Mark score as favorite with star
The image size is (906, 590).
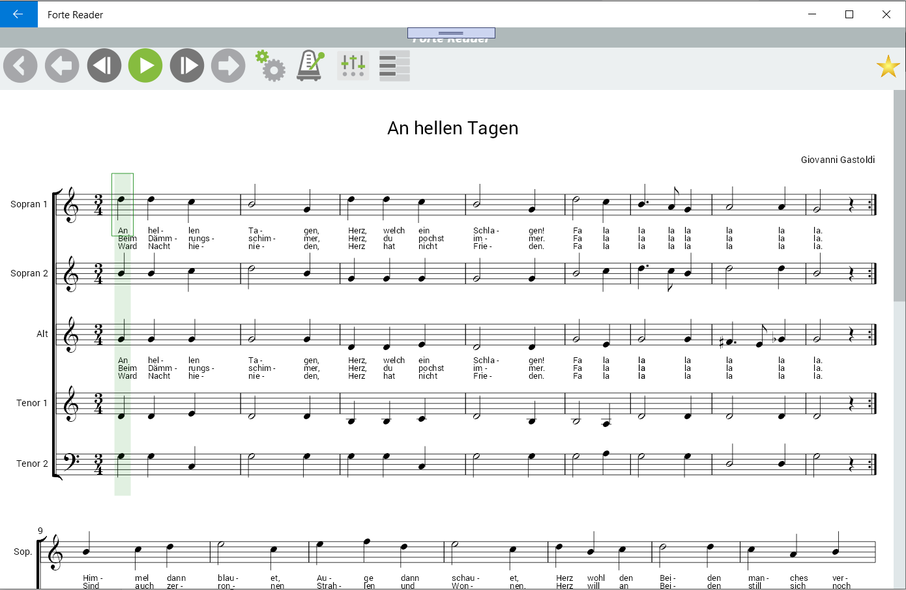(888, 66)
